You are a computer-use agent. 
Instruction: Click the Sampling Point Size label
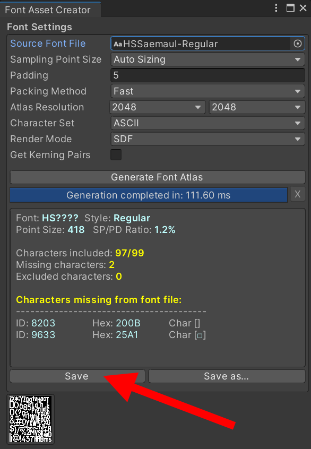tap(56, 59)
